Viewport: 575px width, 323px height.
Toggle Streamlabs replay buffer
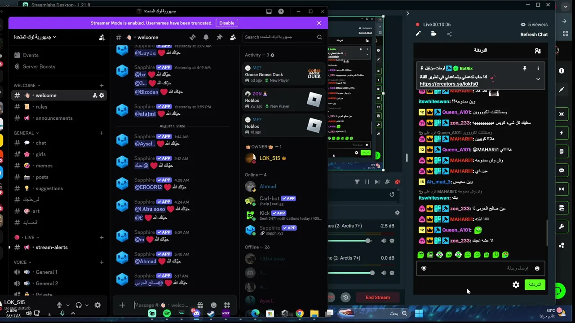(x=345, y=297)
